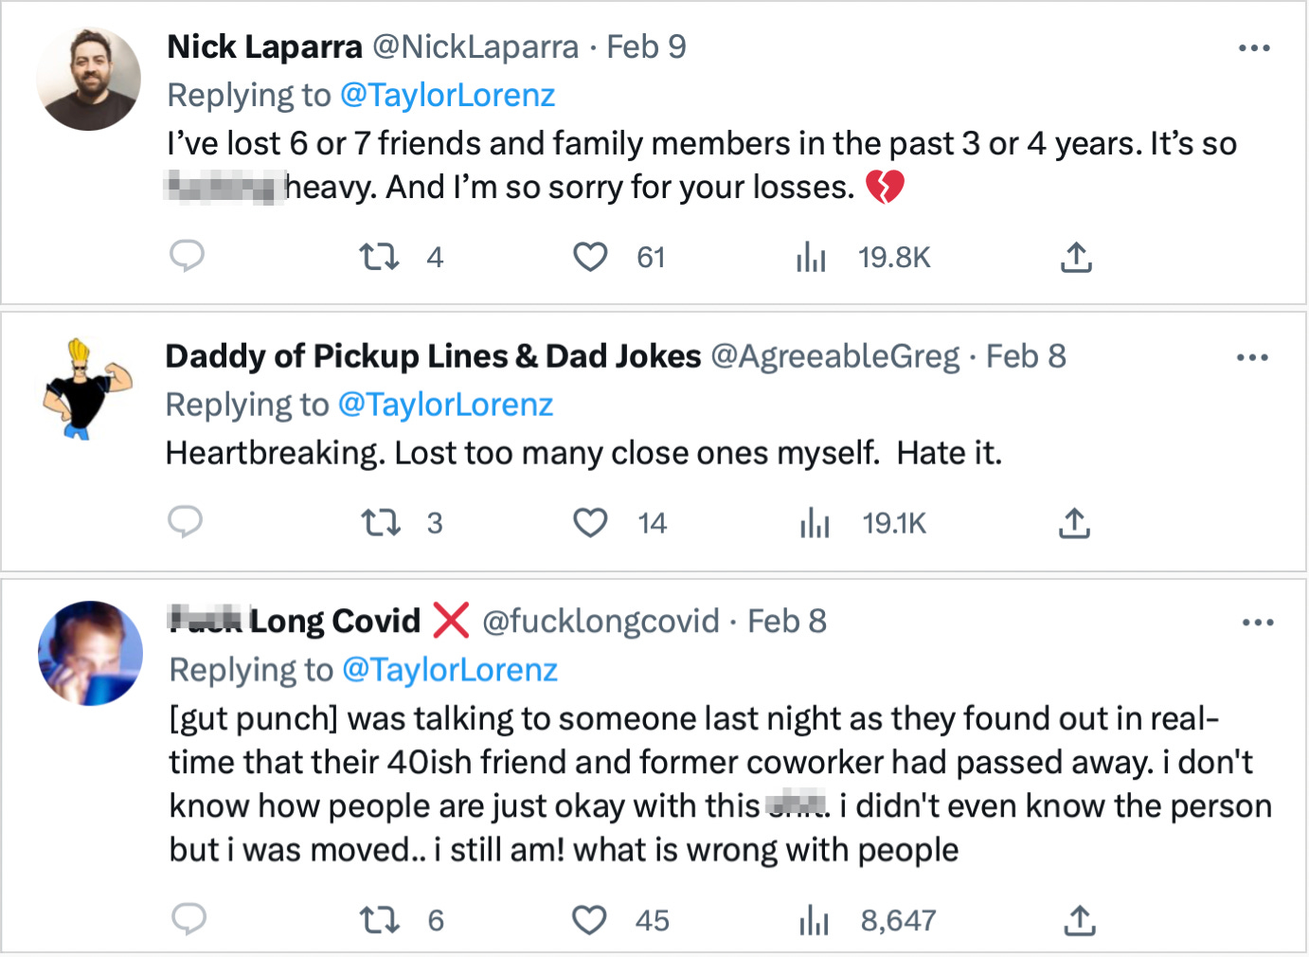The width and height of the screenshot is (1309, 957).
Task: Click Nick Laparra's profile photo
Action: tap(88, 80)
